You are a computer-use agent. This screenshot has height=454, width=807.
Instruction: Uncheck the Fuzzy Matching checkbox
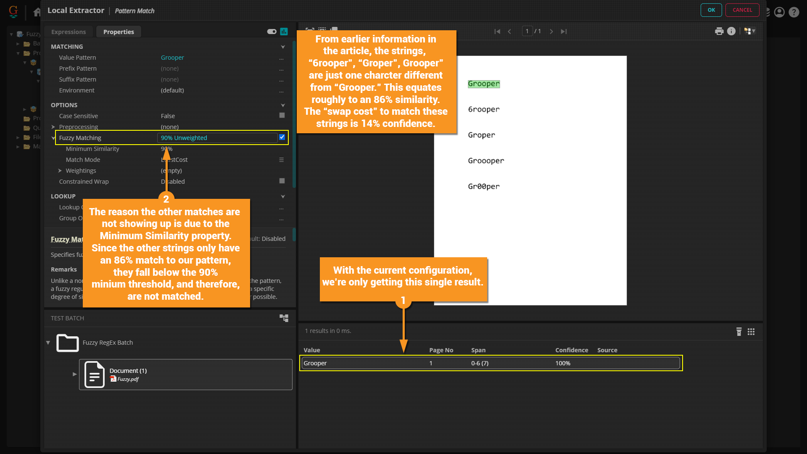click(x=282, y=137)
